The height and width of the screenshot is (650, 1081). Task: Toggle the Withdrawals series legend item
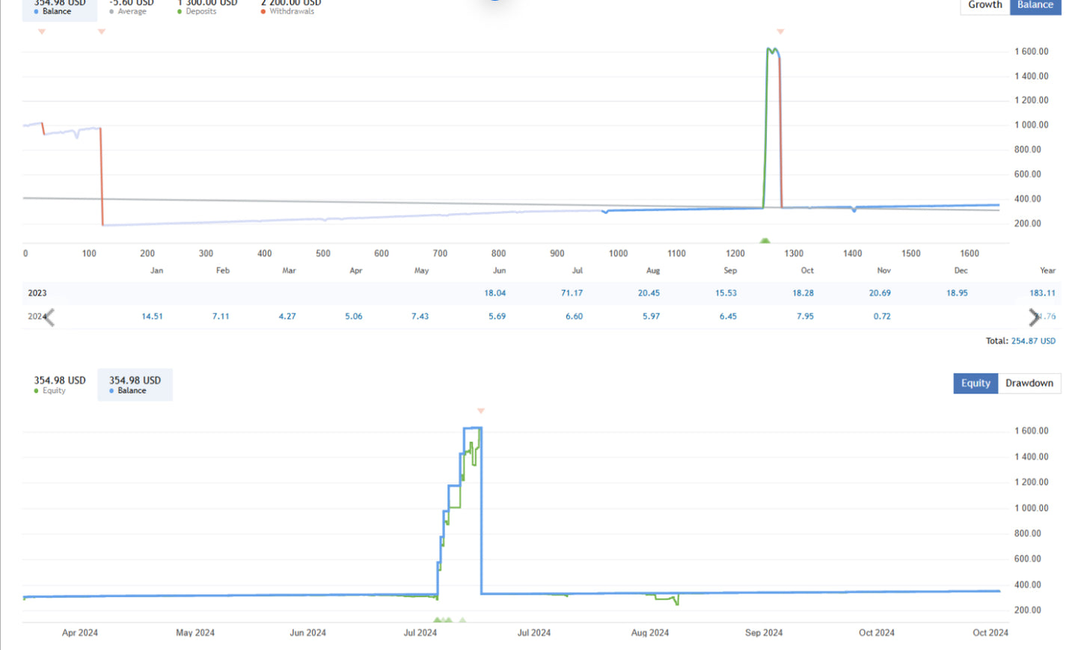point(291,8)
